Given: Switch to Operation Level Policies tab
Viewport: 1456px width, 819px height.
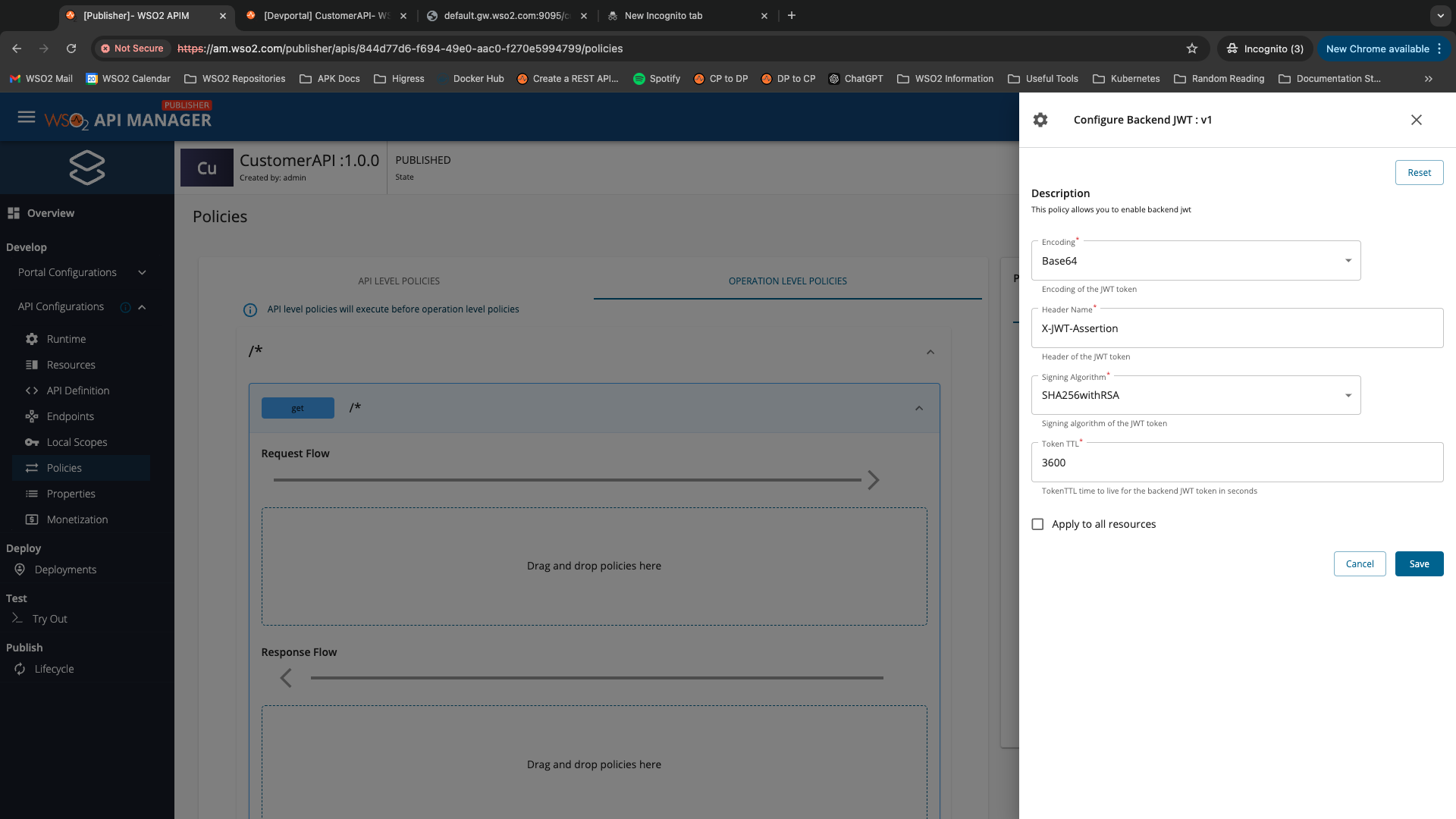Looking at the screenshot, I should pyautogui.click(x=788, y=281).
